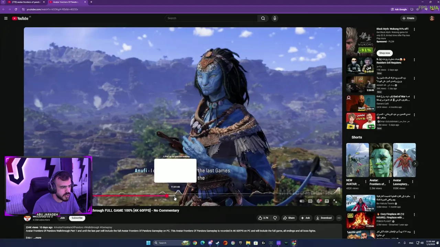Open Google Chrome from the taskbar
The image size is (440, 247).
pos(195,243)
